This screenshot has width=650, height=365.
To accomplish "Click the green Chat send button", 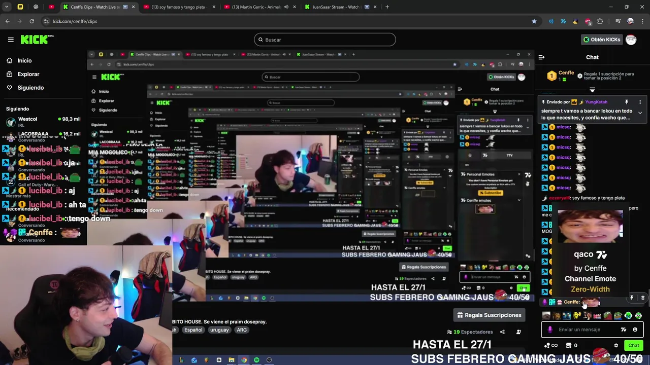I will 633,345.
